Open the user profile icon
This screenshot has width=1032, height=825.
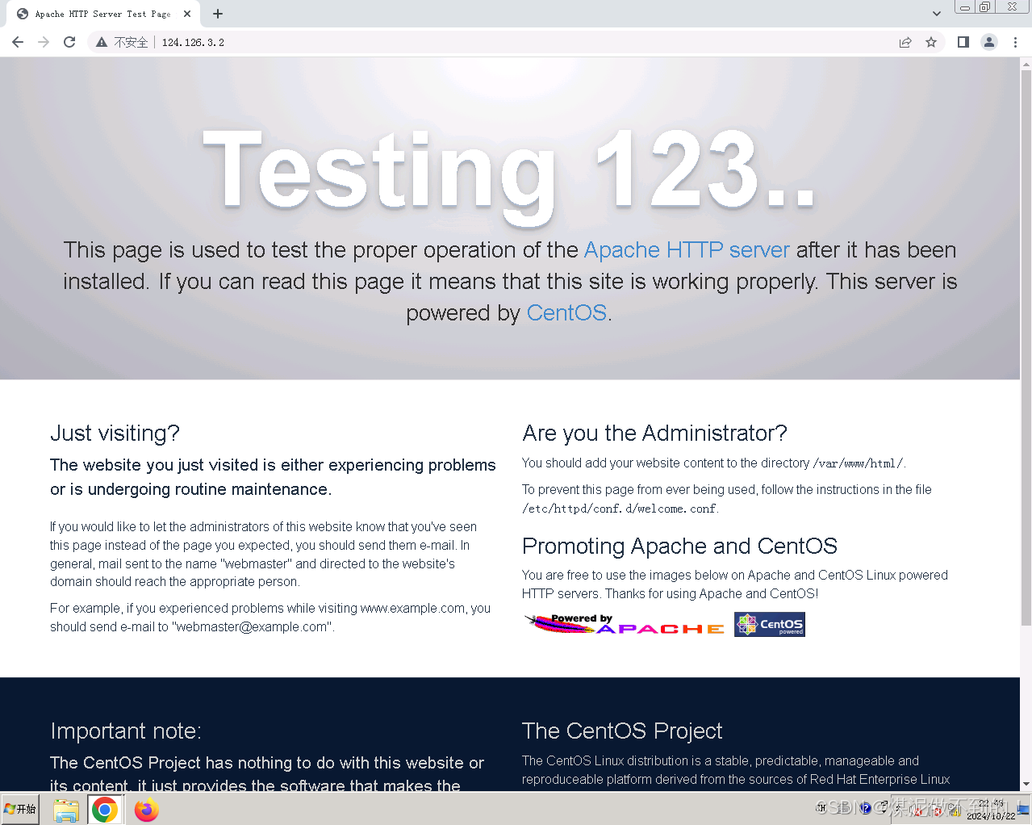coord(989,42)
